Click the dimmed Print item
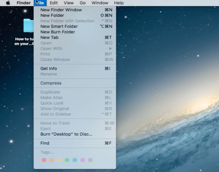This screenshot has height=172, width=219. (x=75, y=54)
